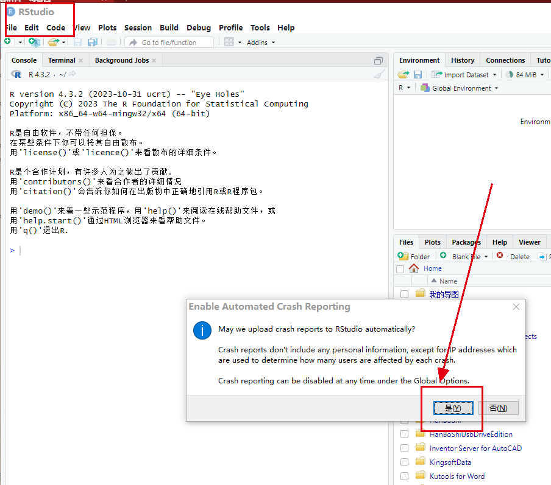Click the New Folder icon in Files
The width and height of the screenshot is (551, 485).
click(x=403, y=256)
